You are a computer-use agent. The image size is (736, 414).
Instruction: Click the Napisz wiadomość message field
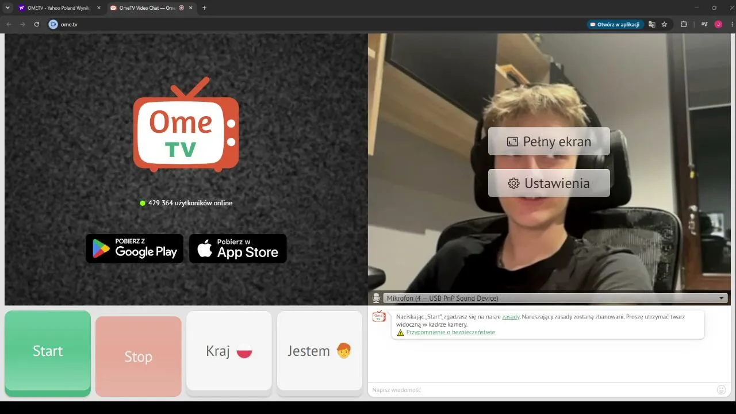(x=540, y=390)
